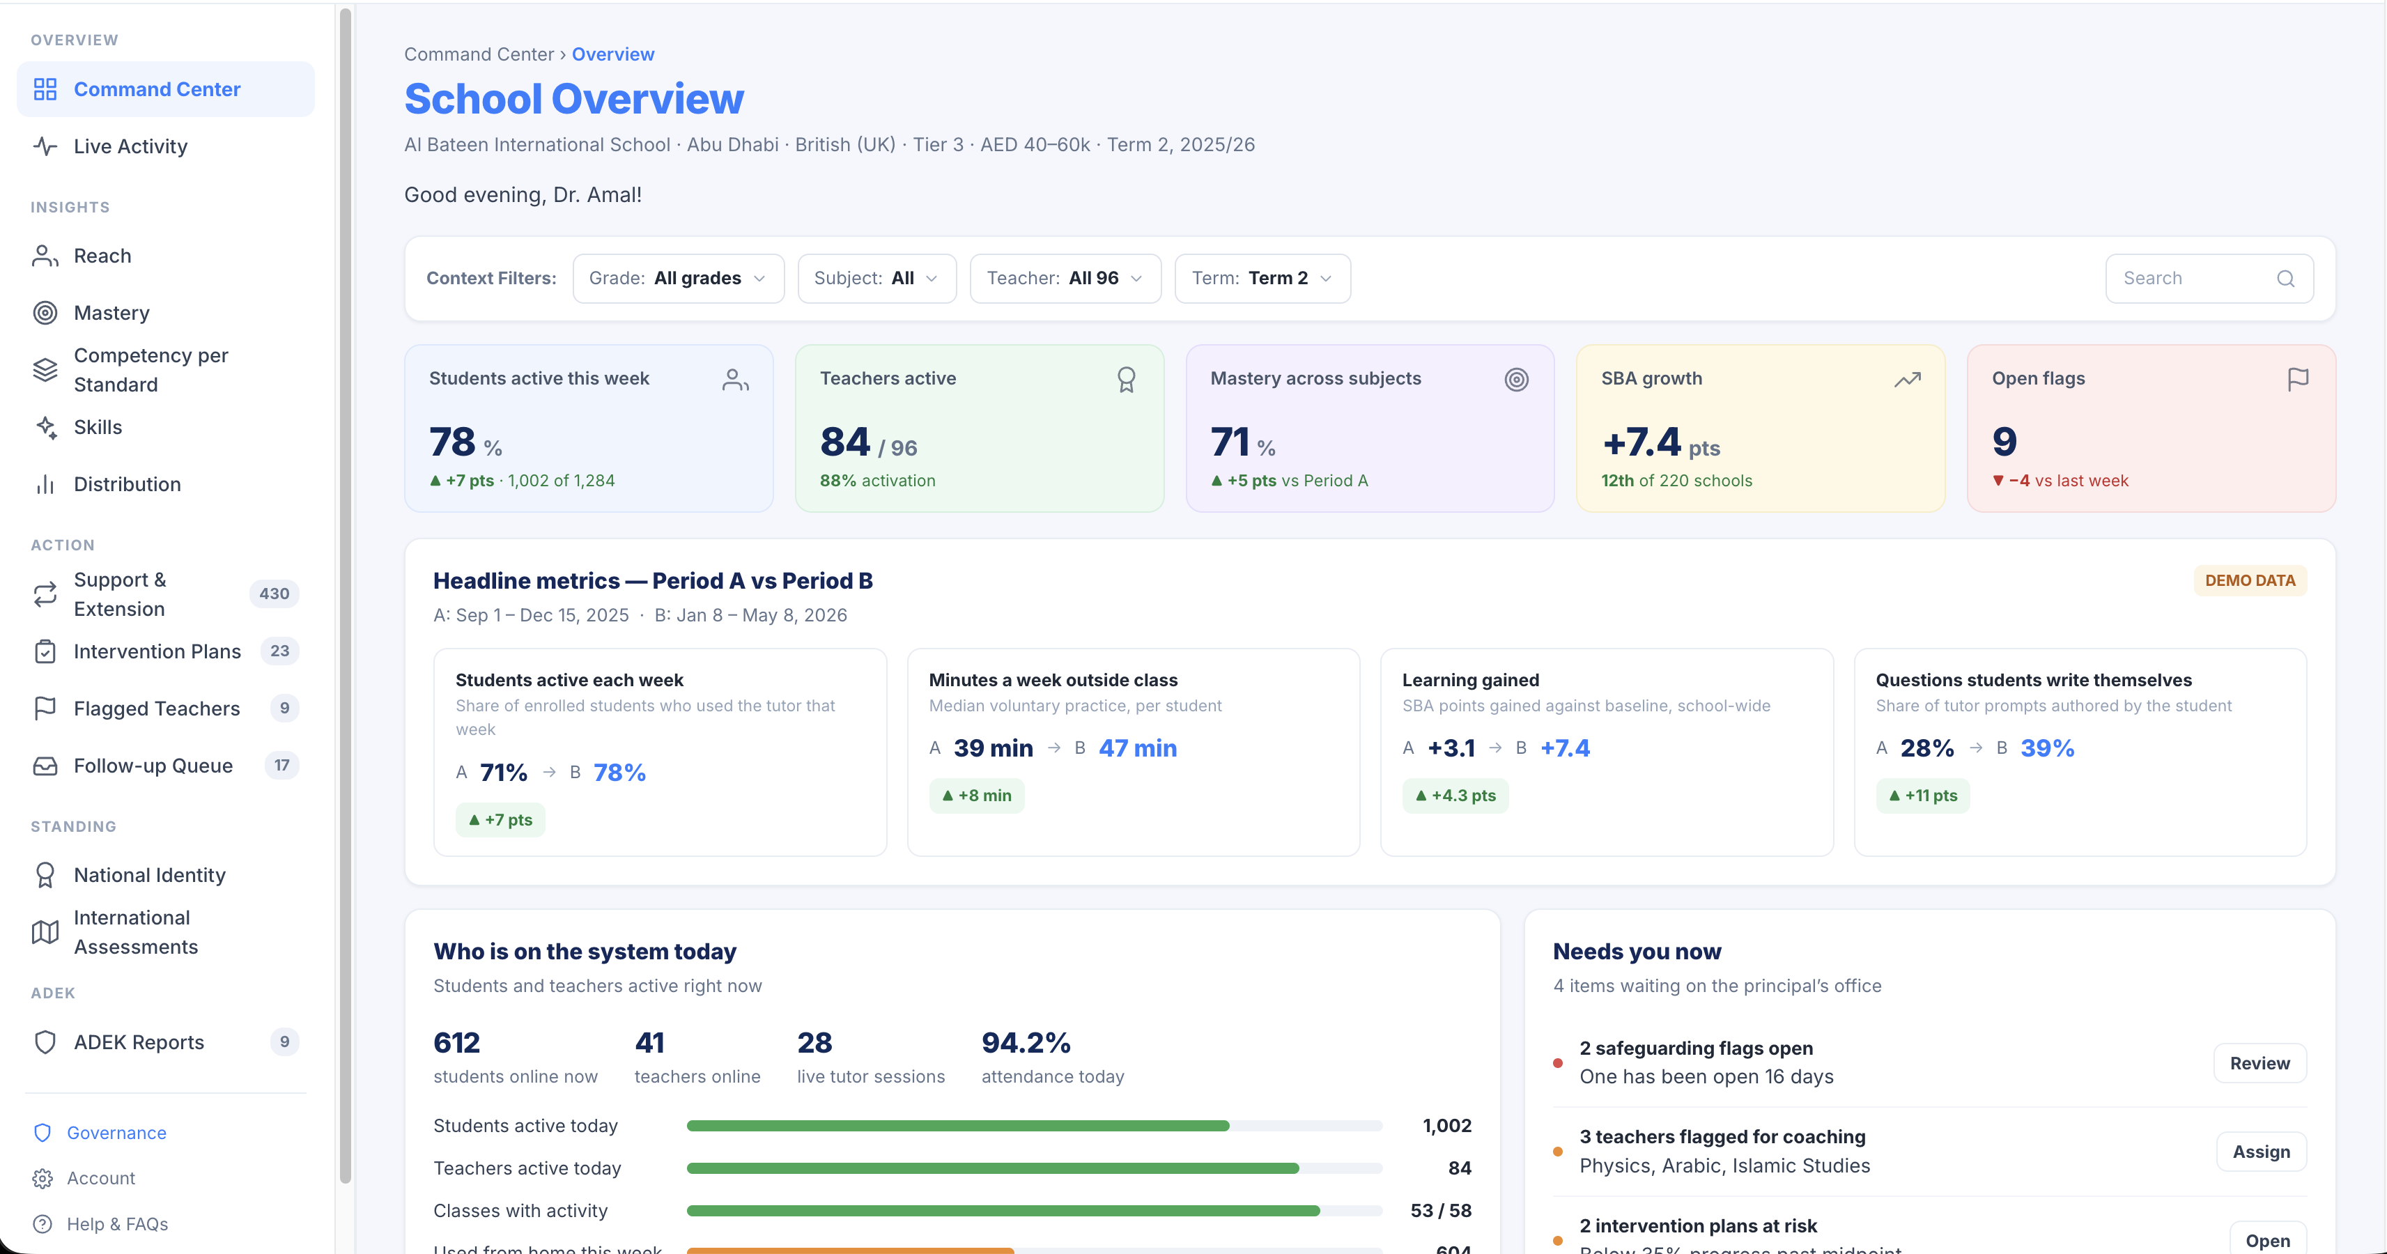Screen dimensions: 2387x1254
Task: Assign the teachers flagged for coaching
Action: click(x=2261, y=1152)
